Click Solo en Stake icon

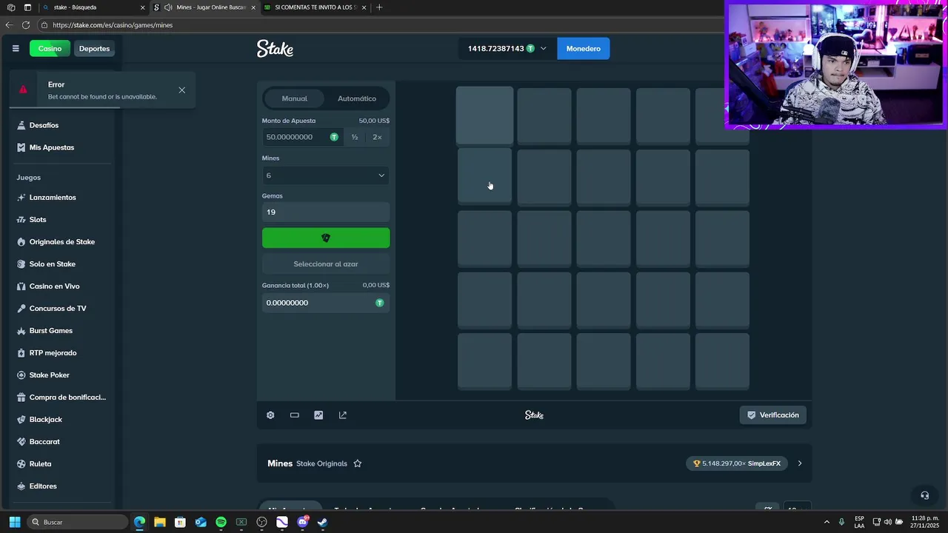(x=21, y=264)
